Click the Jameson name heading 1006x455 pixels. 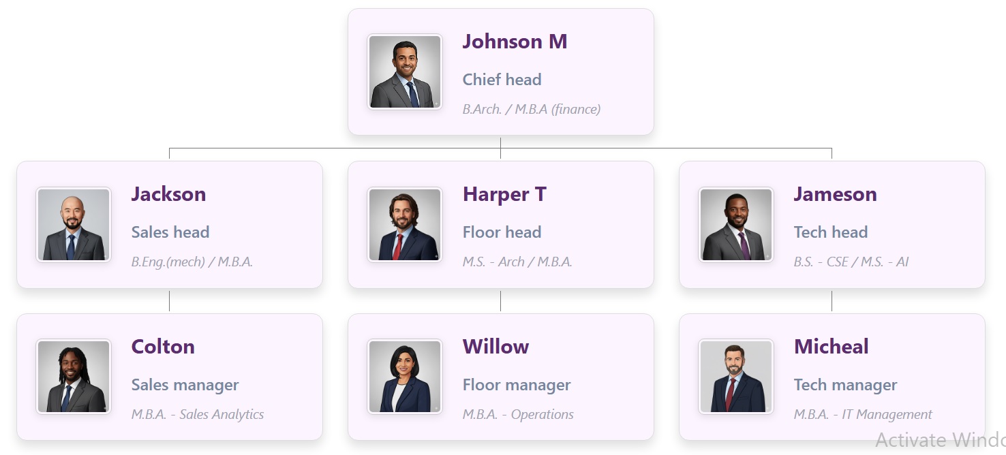point(835,194)
